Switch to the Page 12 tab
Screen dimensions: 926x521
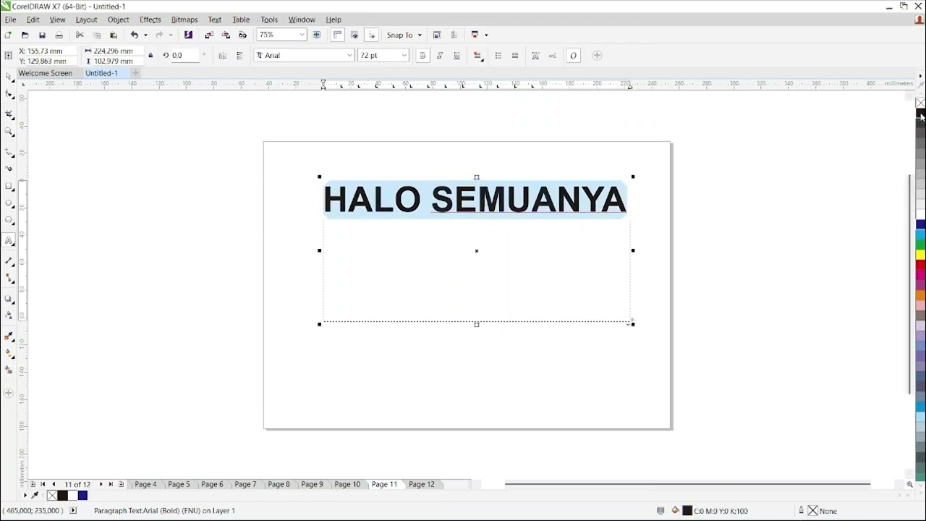coord(422,484)
